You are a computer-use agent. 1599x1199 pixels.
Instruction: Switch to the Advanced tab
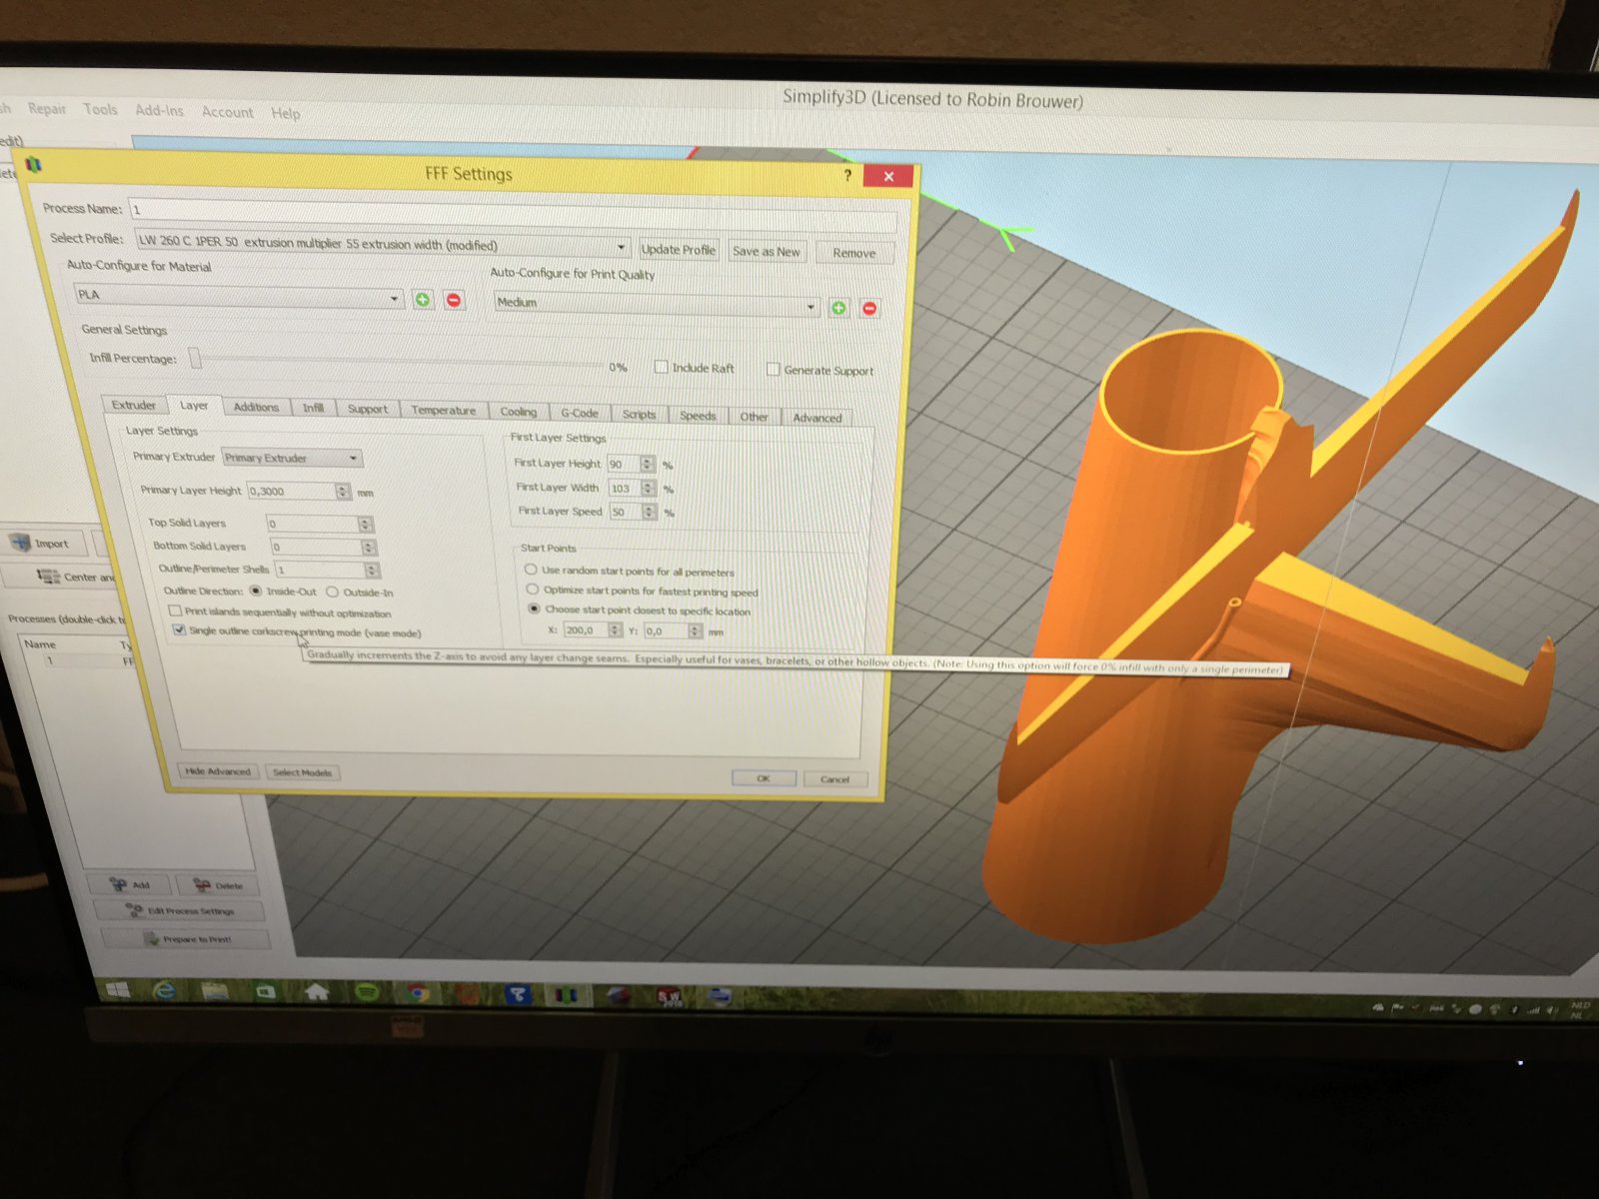(x=817, y=418)
